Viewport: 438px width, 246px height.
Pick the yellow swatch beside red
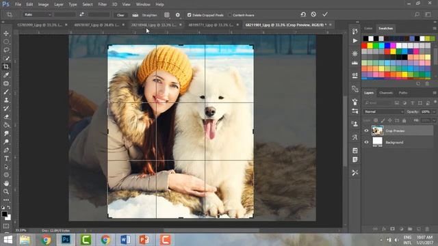(370, 46)
